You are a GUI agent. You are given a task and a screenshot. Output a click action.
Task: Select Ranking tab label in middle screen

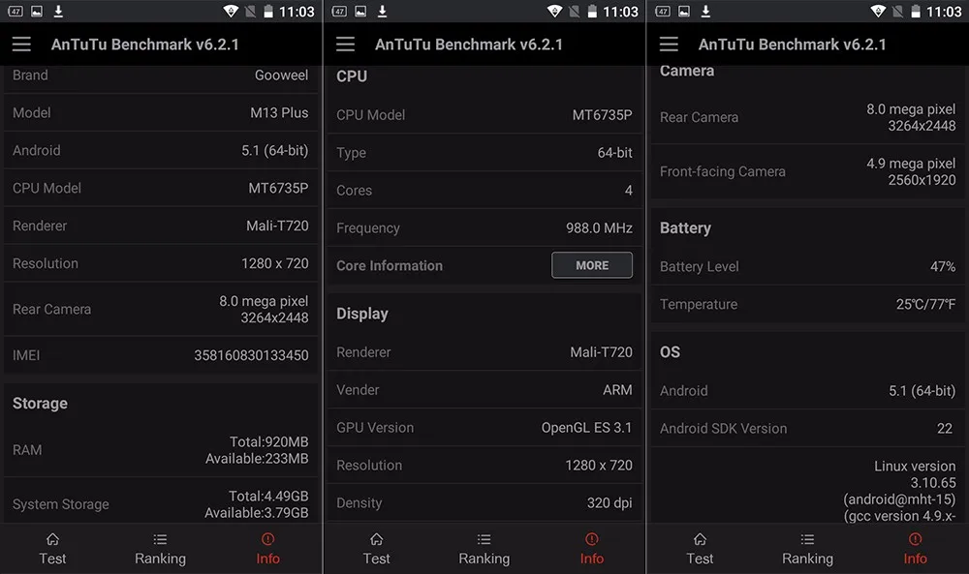[x=484, y=559]
